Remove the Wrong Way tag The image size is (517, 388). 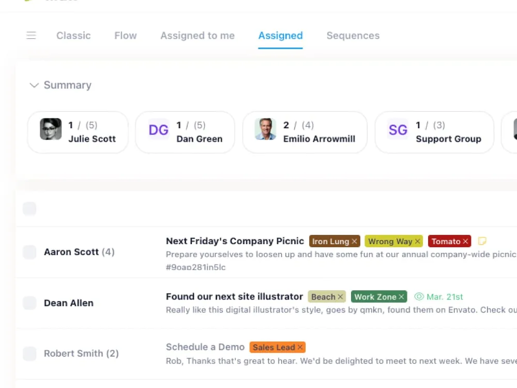point(417,241)
